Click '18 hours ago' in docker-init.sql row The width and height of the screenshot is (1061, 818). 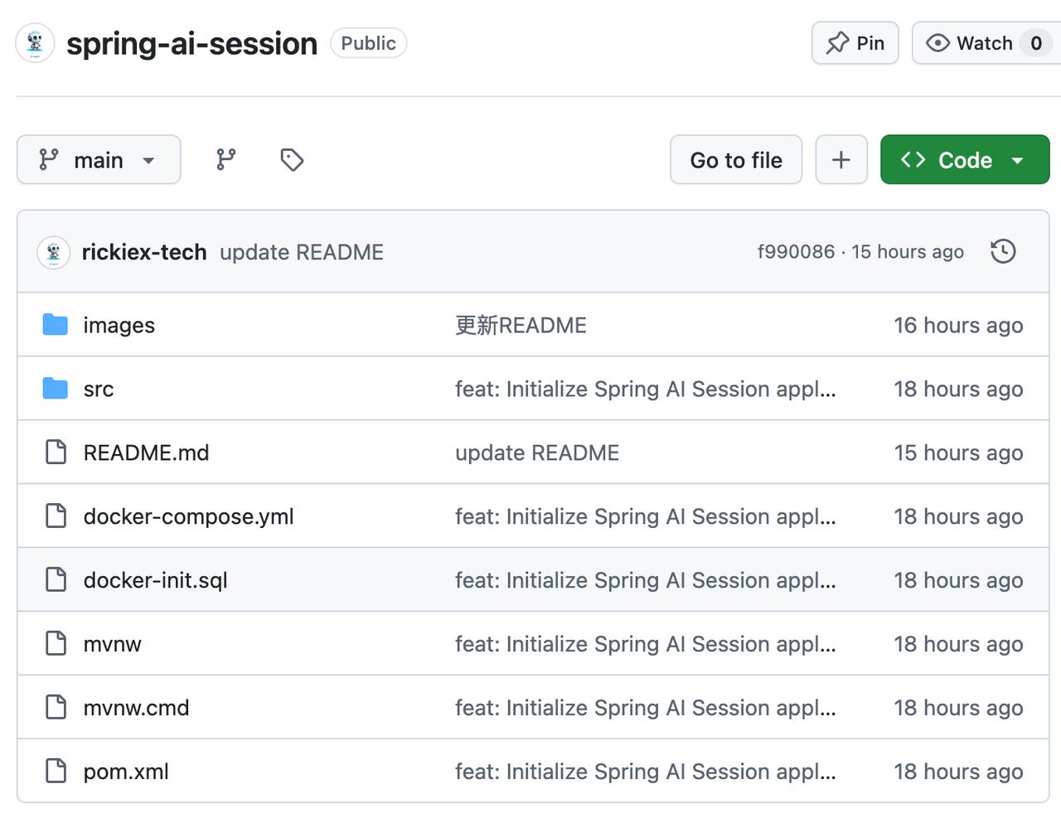pos(958,580)
